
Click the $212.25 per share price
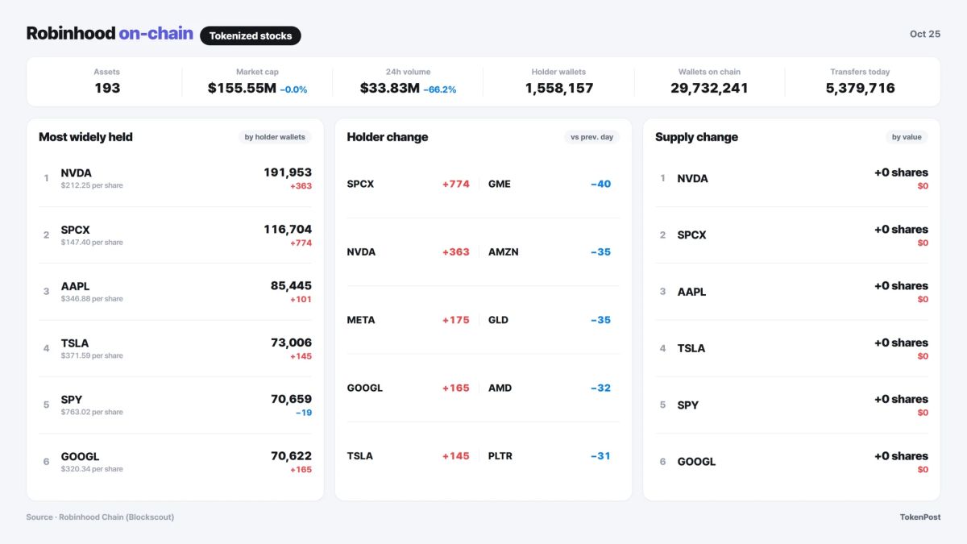(92, 185)
